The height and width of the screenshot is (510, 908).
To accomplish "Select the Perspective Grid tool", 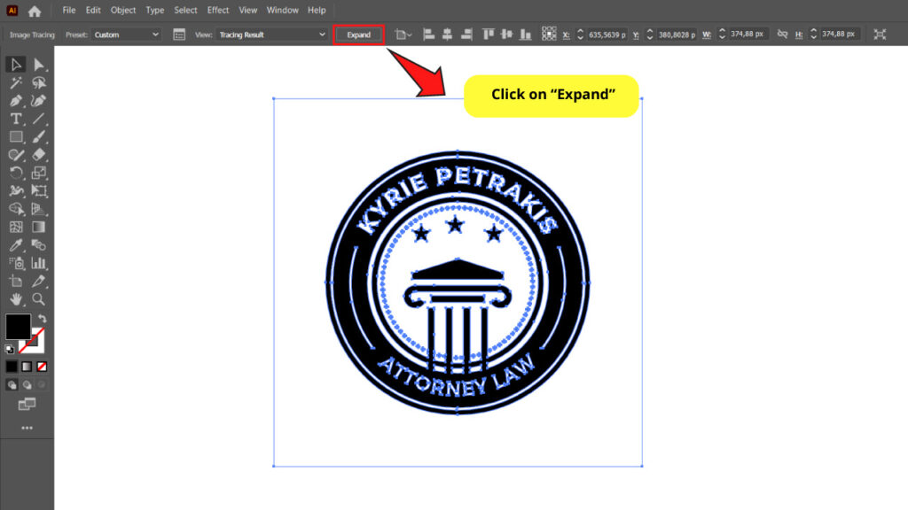I will [38, 209].
